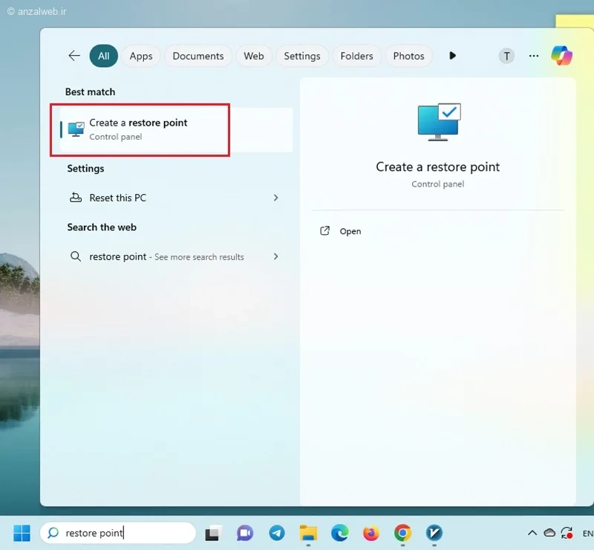Switch to the Apps filter tab
The image size is (594, 550).
[x=141, y=56]
